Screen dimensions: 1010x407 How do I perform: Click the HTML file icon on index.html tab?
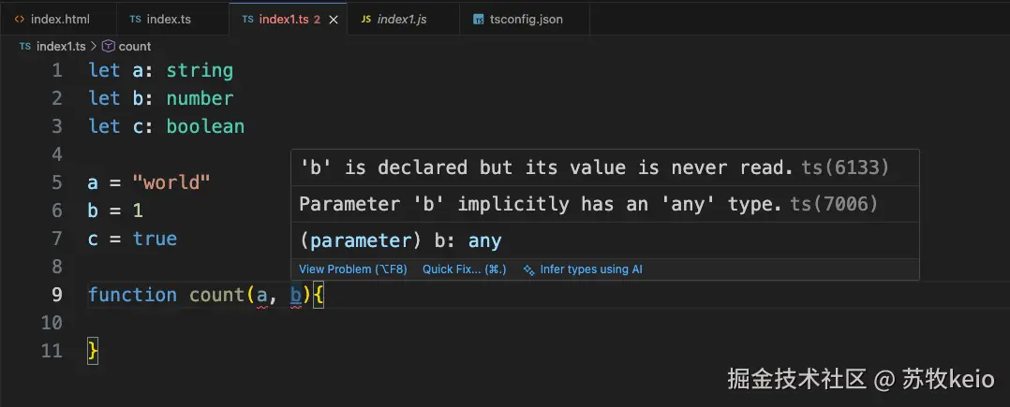[x=20, y=19]
